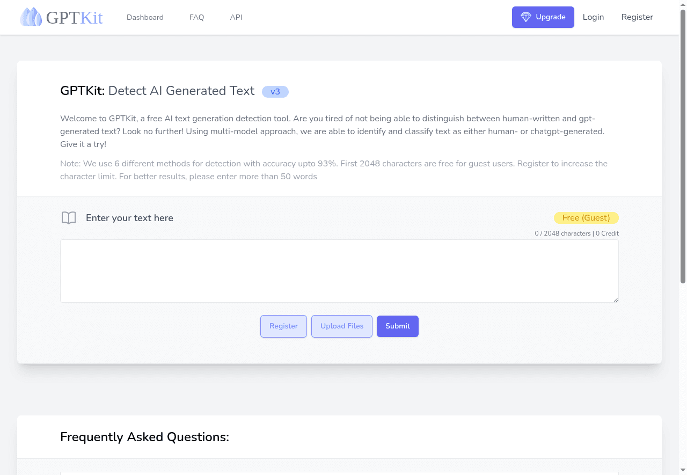Click the Register button below the text area

(x=283, y=326)
